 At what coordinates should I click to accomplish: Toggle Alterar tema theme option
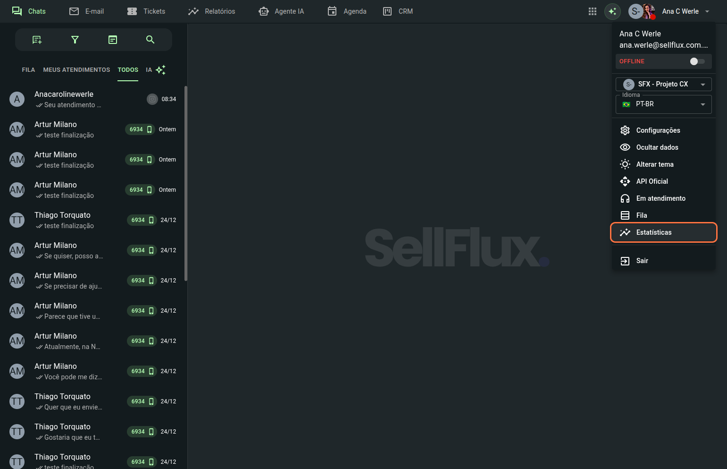pos(654,164)
